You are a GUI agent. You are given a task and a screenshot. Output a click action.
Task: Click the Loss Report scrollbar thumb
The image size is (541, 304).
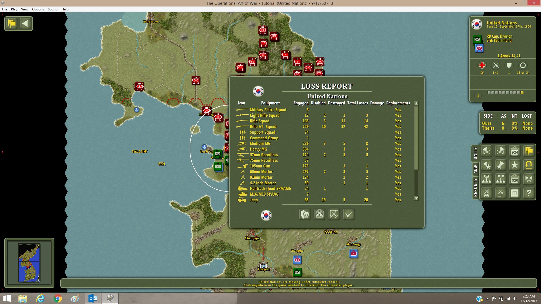pyautogui.click(x=416, y=138)
